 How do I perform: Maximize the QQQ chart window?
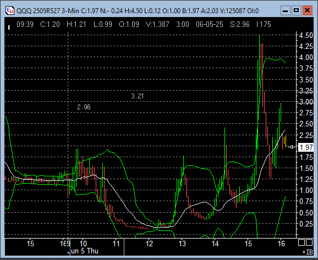(x=297, y=10)
